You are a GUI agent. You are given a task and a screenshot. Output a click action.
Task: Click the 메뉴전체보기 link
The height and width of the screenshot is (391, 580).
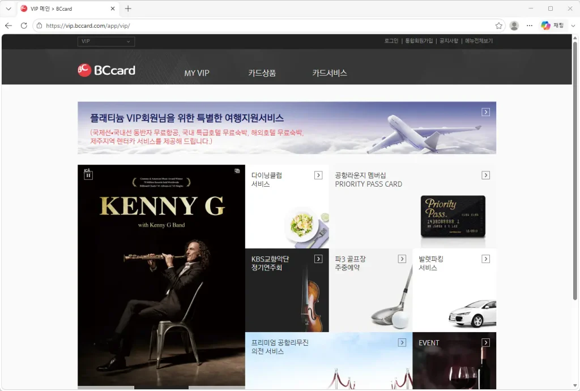479,41
